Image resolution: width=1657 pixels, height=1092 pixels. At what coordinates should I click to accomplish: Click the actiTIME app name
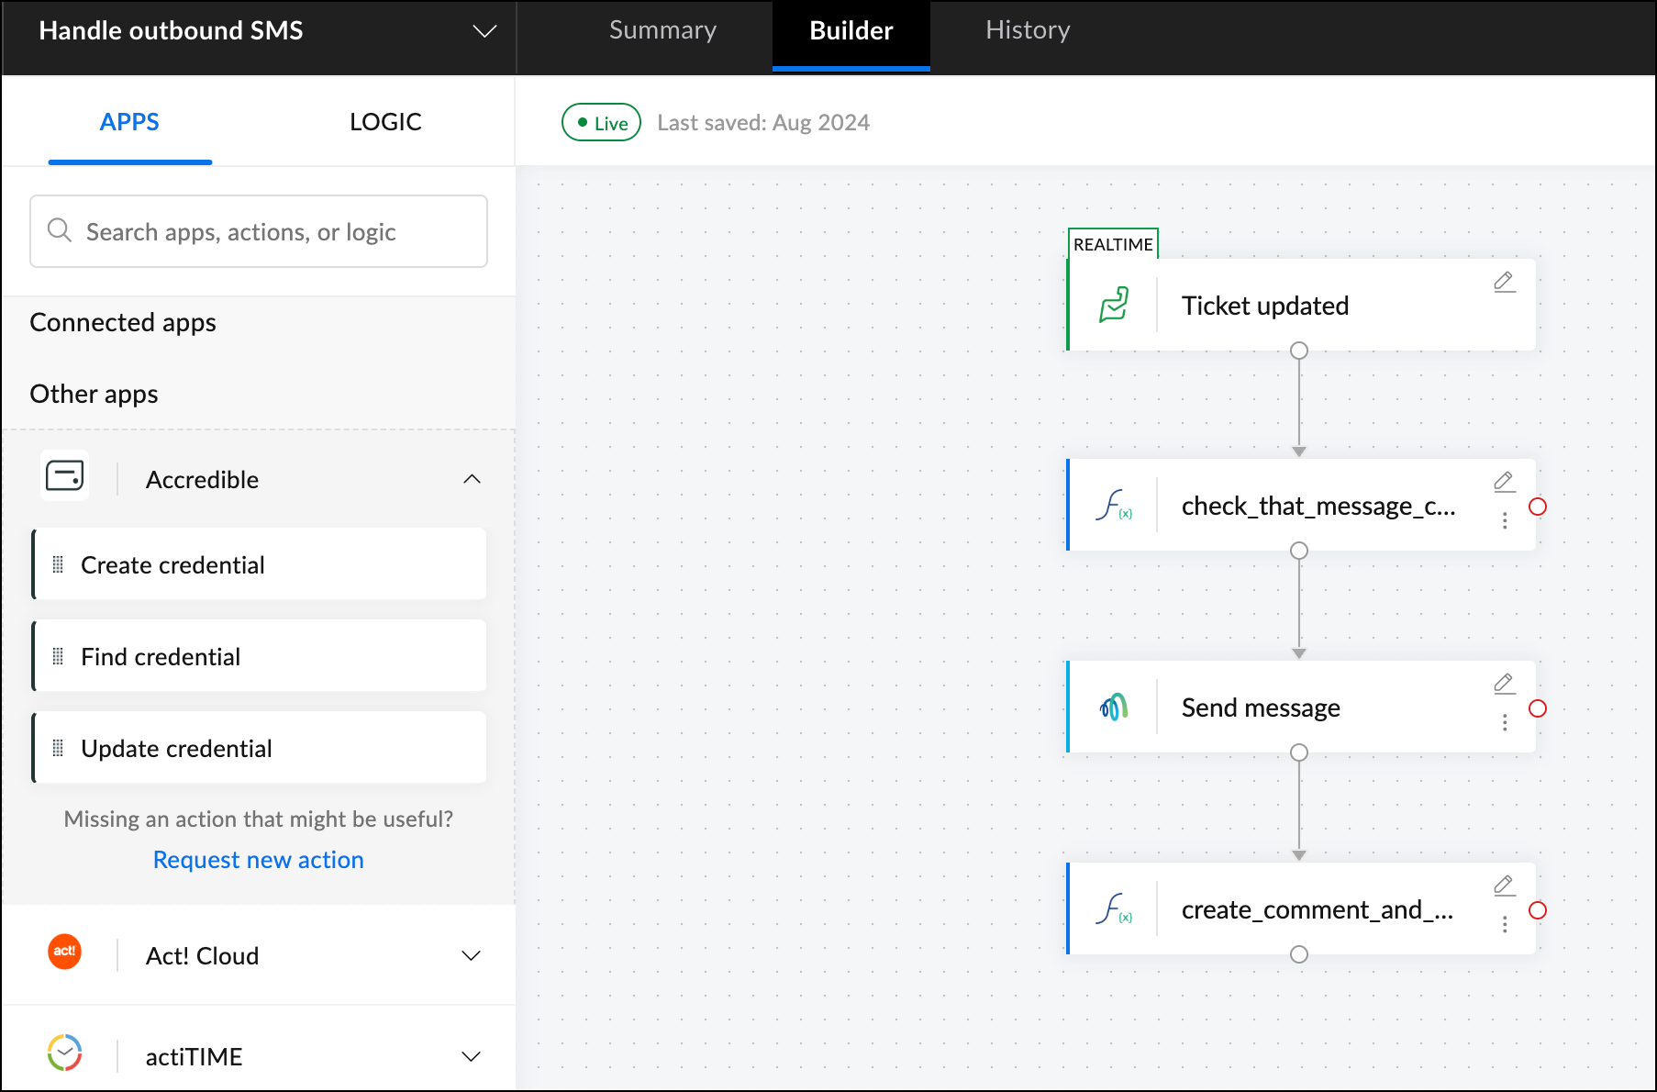(x=195, y=1056)
